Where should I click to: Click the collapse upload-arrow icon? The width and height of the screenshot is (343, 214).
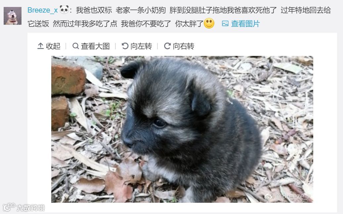tap(40, 46)
